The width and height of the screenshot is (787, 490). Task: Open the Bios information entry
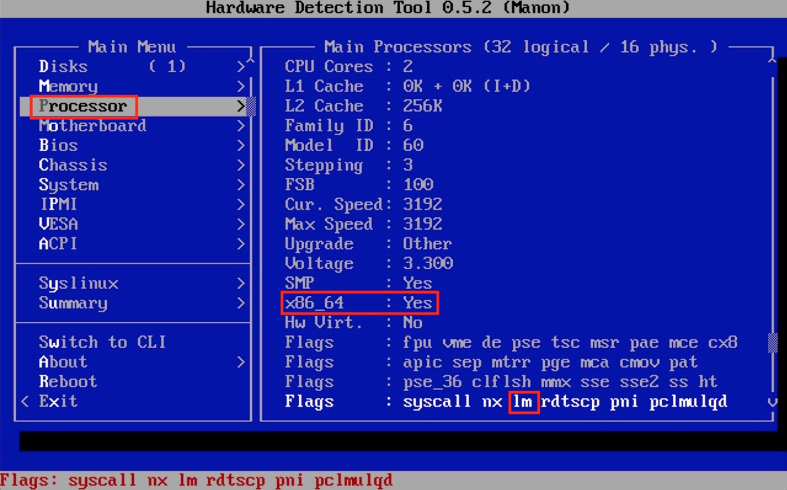[x=58, y=146]
